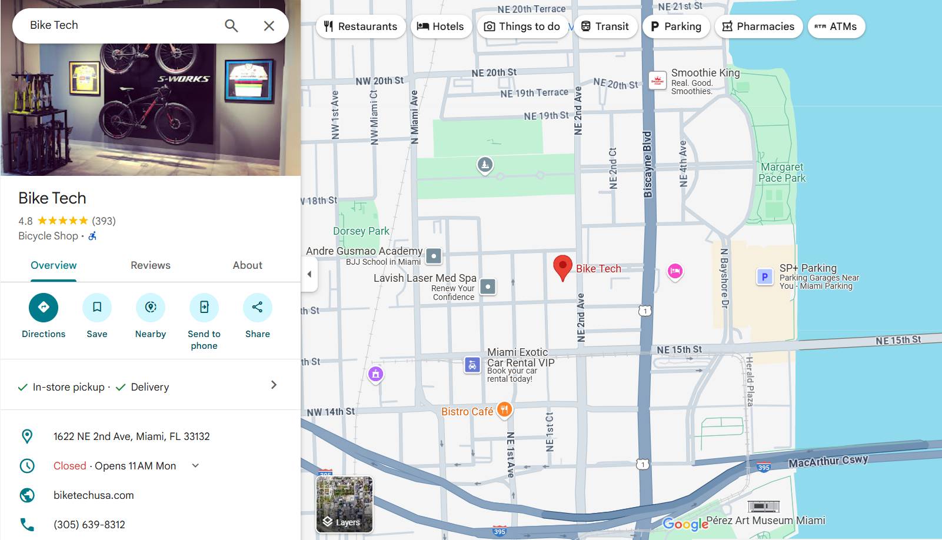Click the red Bike Tech map pin
Viewport: 942px width, 540px height.
[562, 268]
